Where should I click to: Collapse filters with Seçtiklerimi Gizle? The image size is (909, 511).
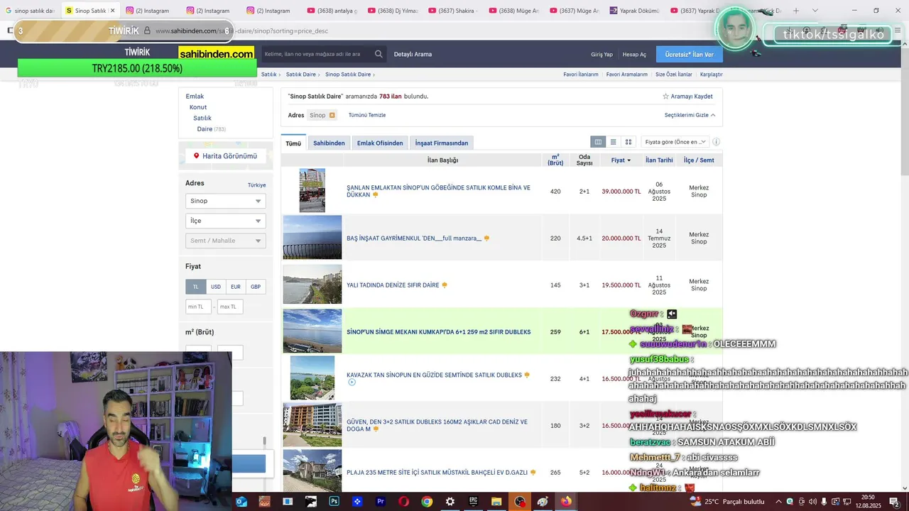[x=690, y=115]
